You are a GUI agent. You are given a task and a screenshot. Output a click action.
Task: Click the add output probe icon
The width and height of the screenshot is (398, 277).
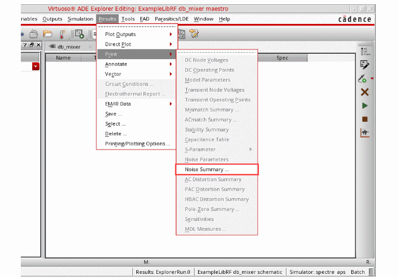tap(363, 78)
